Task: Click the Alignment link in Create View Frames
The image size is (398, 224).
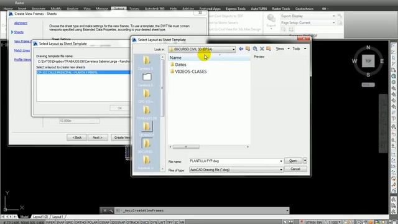Action: [x=21, y=23]
